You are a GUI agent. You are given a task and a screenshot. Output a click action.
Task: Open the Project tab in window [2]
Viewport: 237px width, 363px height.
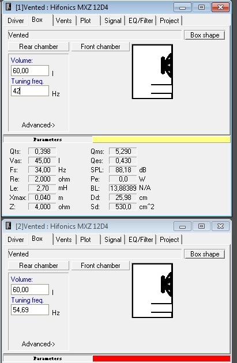170,240
